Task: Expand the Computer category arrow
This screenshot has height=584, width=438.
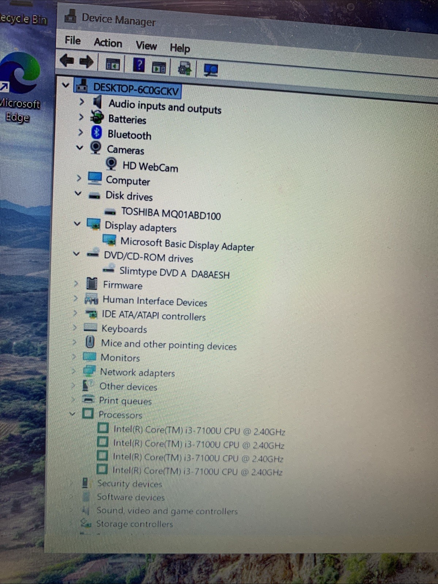Action: click(79, 178)
